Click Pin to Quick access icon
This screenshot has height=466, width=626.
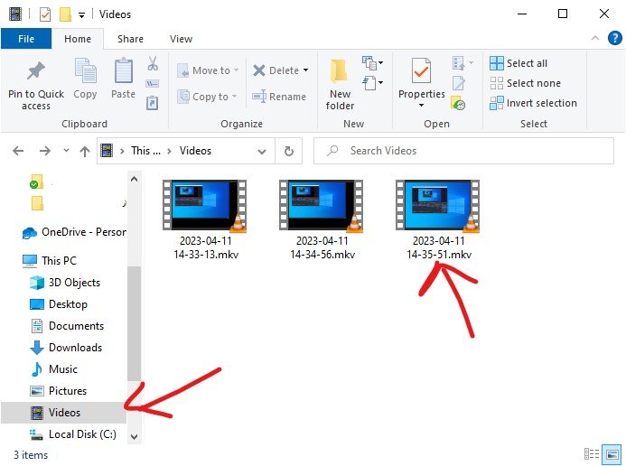[x=36, y=71]
